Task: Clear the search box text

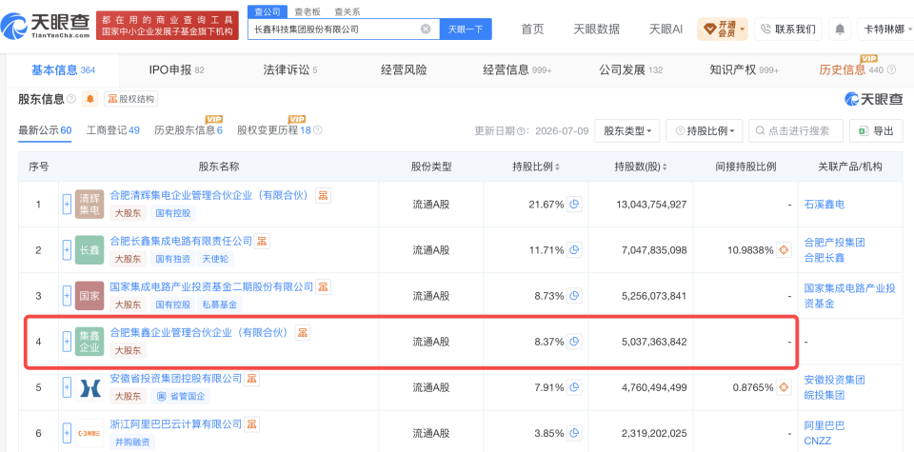Action: pyautogui.click(x=426, y=29)
